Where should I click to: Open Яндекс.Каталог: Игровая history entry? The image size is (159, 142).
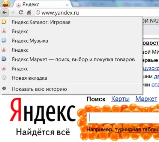pos(71,22)
